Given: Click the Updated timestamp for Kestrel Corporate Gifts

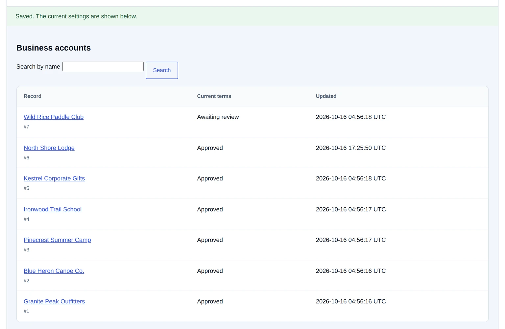Looking at the screenshot, I should [351, 178].
